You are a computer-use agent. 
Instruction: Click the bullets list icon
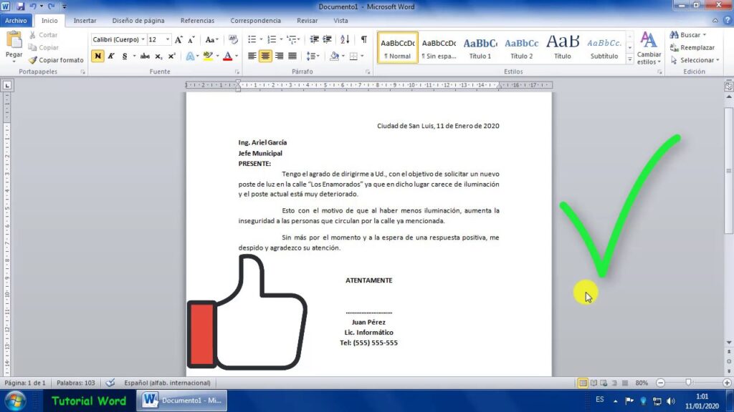point(252,40)
